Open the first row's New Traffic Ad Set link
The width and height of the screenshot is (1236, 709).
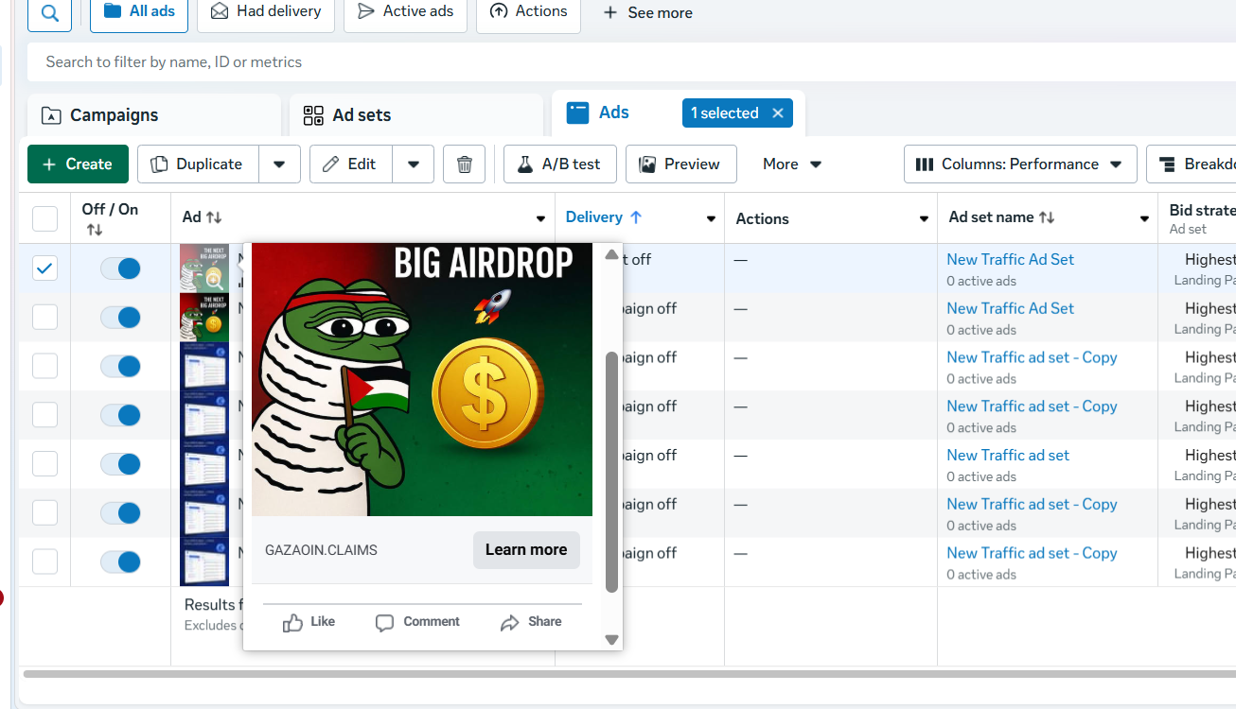1011,259
